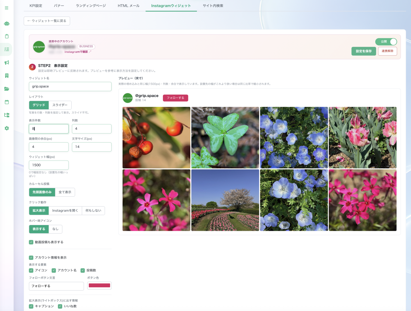This screenshot has width=411, height=311.
Task: Open the megaphone icon in the sidebar
Action: (7, 62)
